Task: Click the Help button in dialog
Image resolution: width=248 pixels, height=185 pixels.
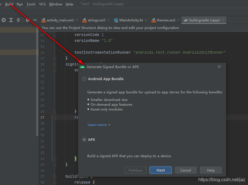Action: click(x=211, y=170)
